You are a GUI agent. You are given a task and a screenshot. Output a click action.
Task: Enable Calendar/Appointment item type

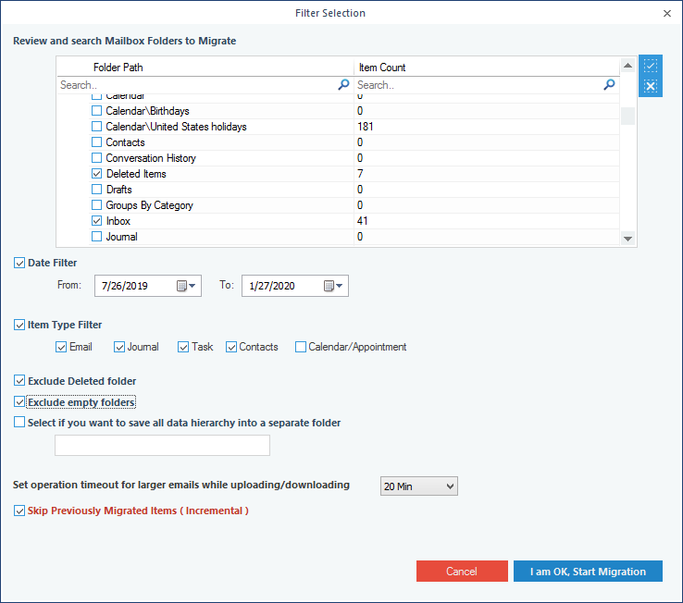(x=301, y=347)
